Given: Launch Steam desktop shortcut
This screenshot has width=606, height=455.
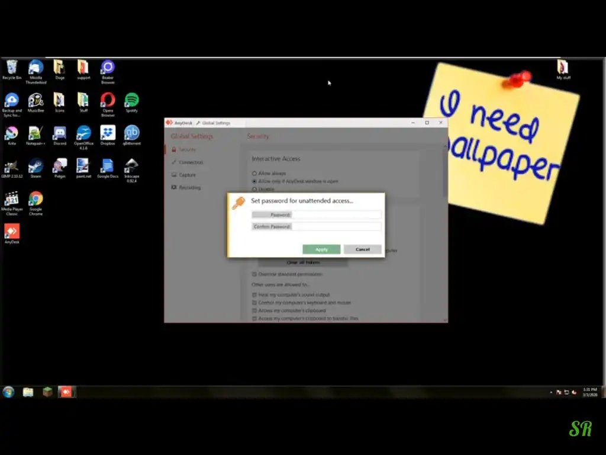Looking at the screenshot, I should tap(36, 168).
